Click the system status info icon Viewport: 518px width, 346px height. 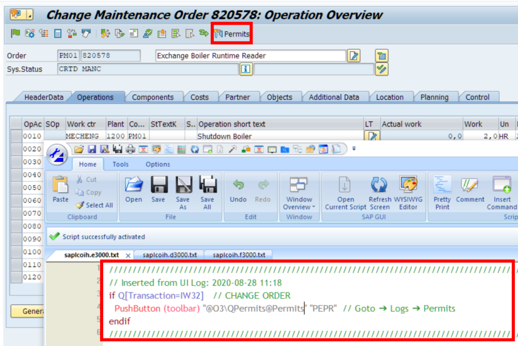pyautogui.click(x=246, y=69)
